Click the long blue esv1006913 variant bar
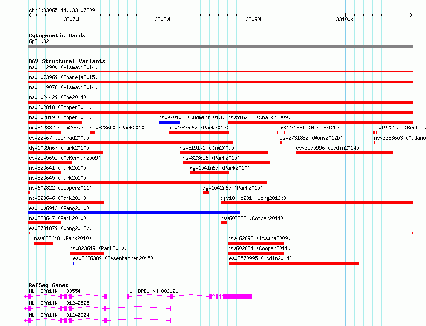The image size is (426, 326). click(x=134, y=213)
